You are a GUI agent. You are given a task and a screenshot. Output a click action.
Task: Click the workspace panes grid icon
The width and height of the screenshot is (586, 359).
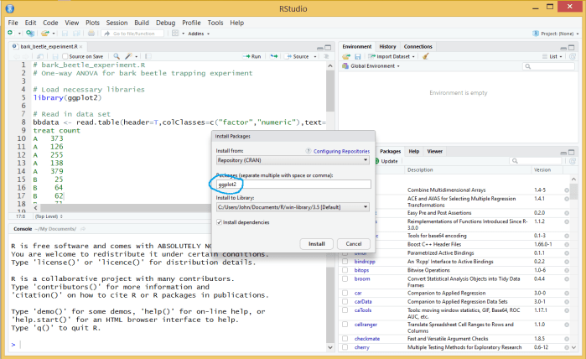click(x=175, y=34)
